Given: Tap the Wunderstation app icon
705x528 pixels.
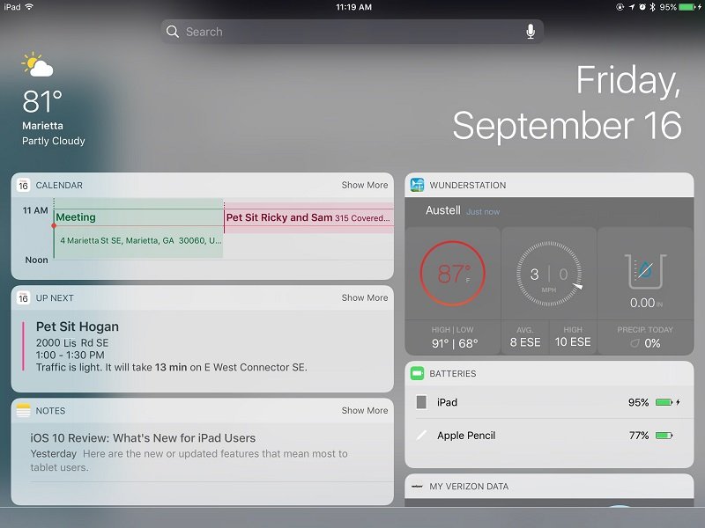Looking at the screenshot, I should point(417,185).
